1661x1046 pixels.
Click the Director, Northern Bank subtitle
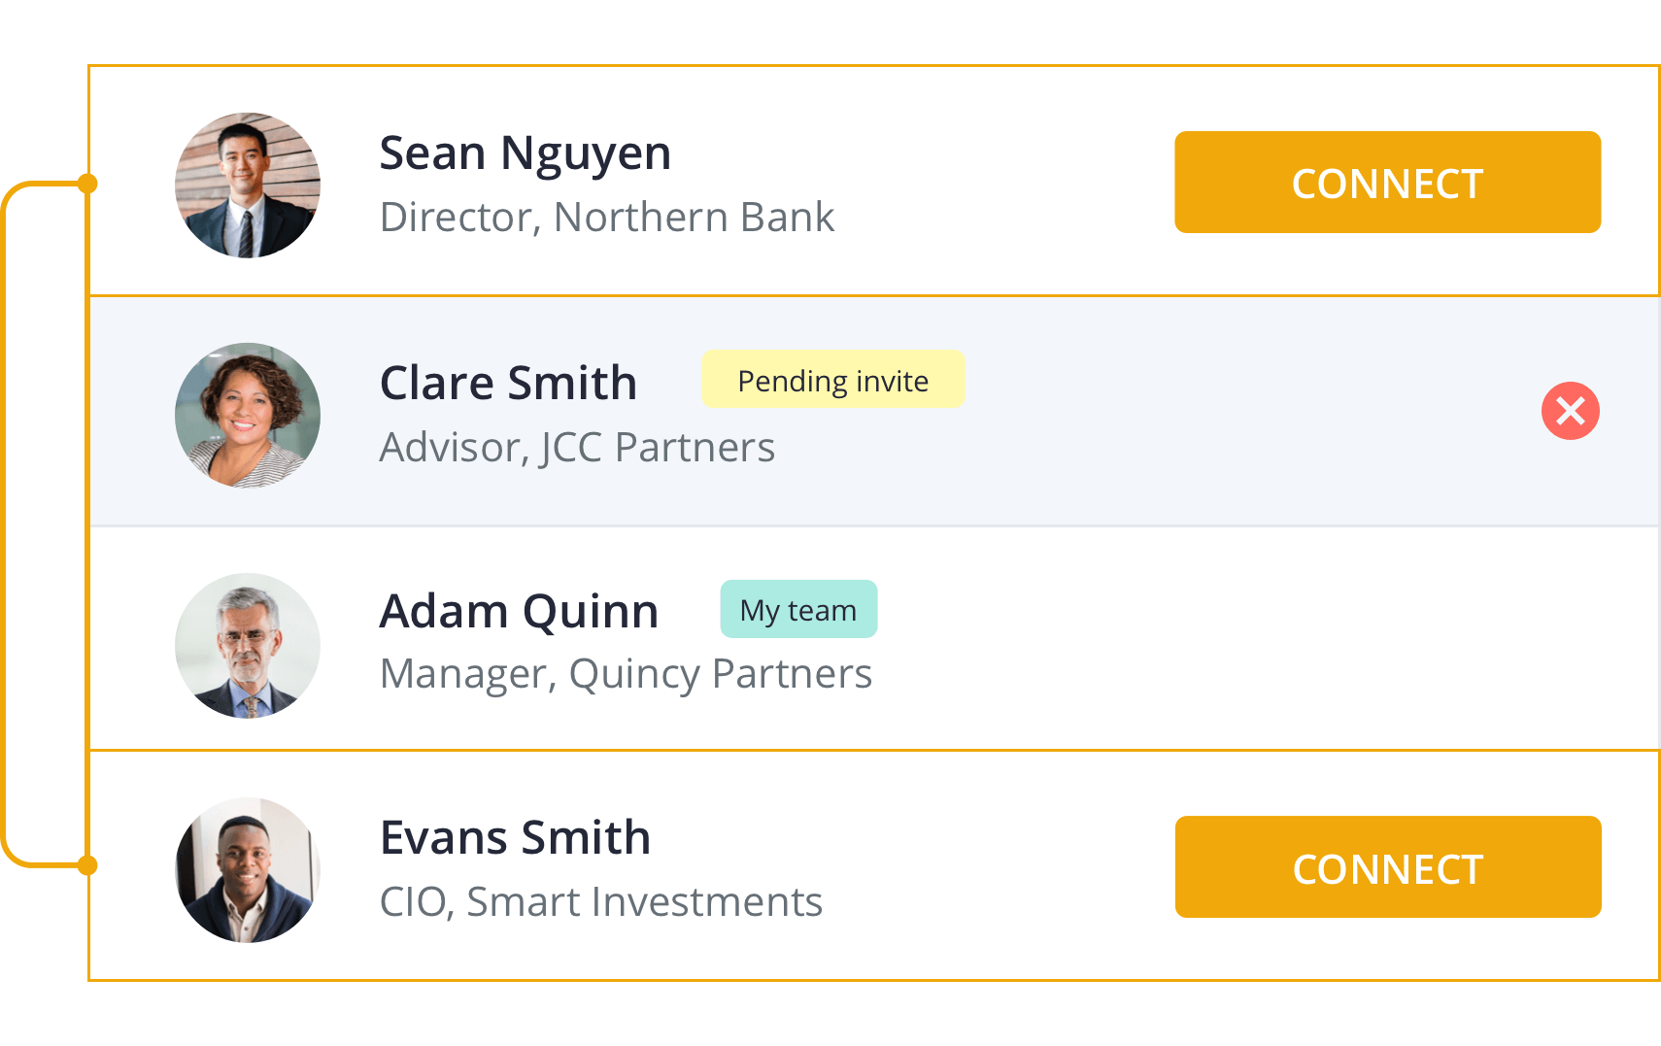607,218
